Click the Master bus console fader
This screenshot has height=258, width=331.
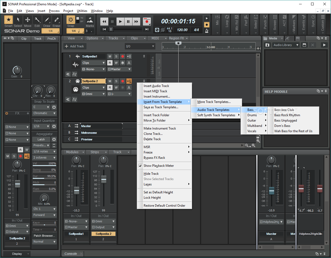coord(271,190)
